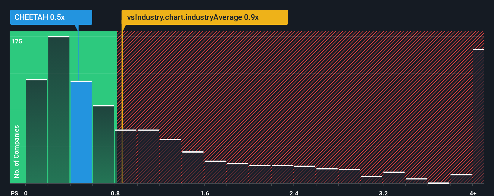Select the tall 4+ bar on far right
This screenshot has width=494, height=196.
[478, 116]
